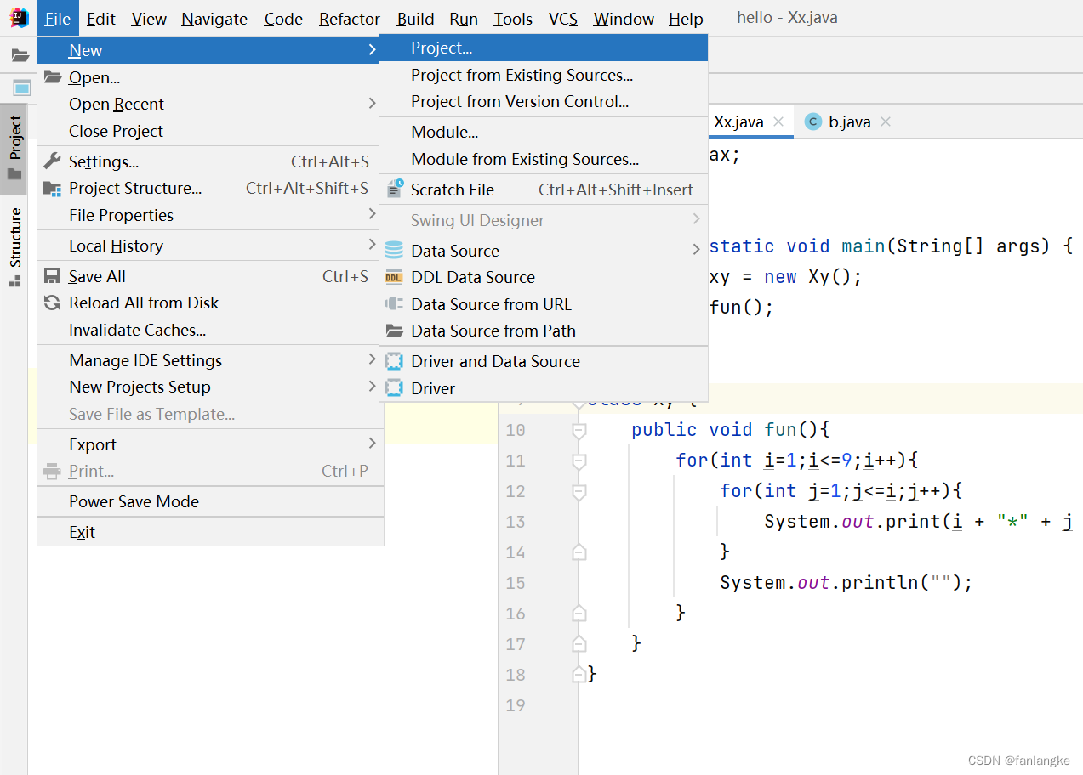Collapse the fun() method fold at line 10

[x=579, y=431]
